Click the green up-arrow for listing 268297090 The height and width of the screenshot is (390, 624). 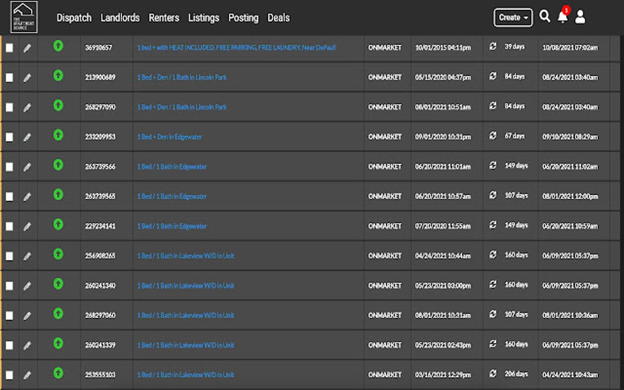58,106
